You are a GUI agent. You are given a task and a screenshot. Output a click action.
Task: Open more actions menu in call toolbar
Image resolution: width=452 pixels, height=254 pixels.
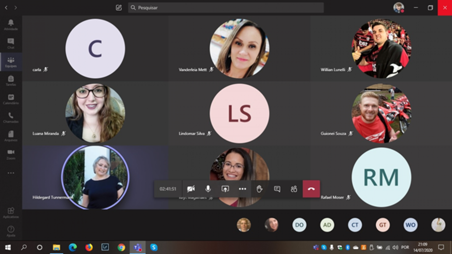click(242, 189)
